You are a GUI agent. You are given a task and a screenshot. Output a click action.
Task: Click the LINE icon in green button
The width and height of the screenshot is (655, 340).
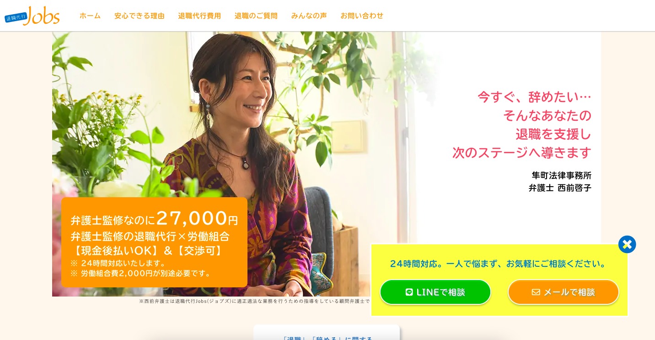click(x=409, y=292)
